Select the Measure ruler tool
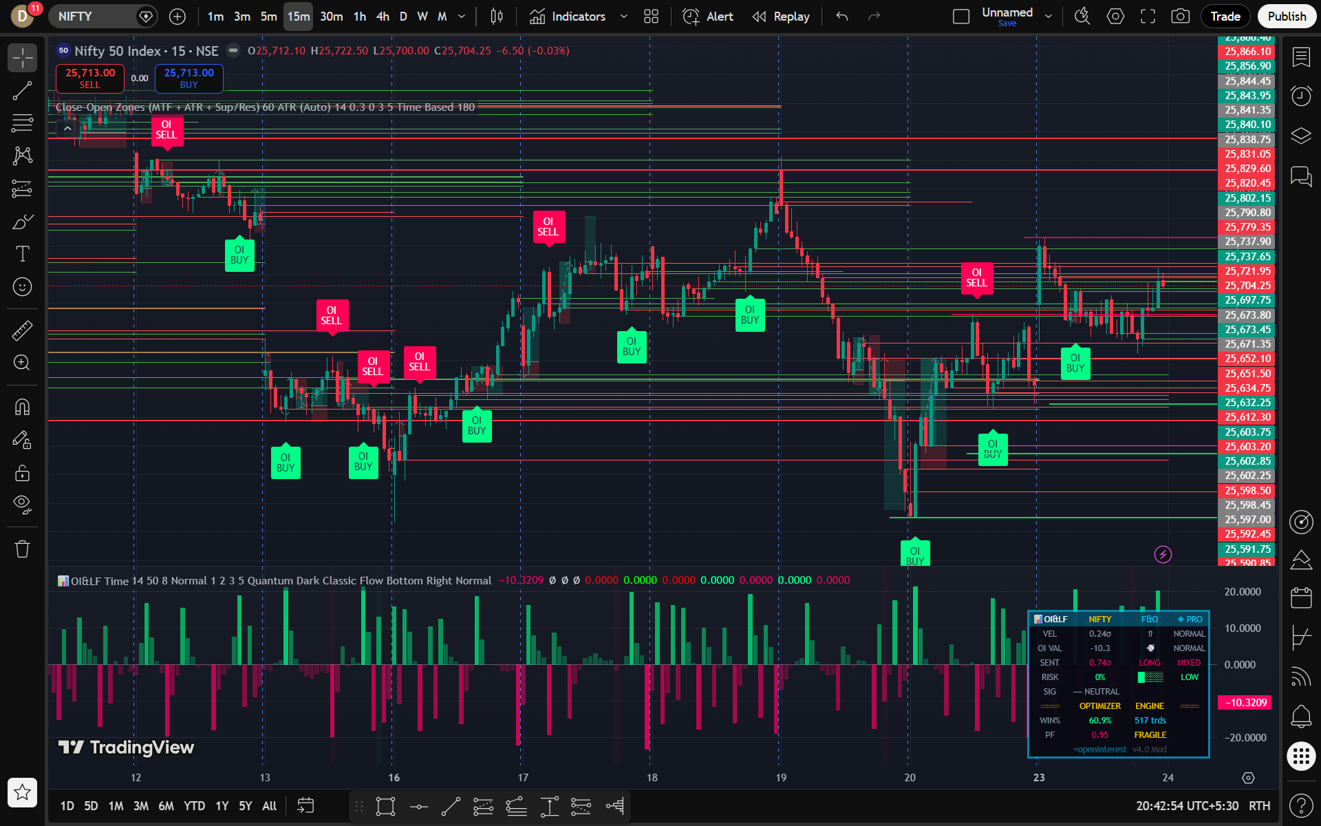Screen dimensions: 1321x826 23,330
